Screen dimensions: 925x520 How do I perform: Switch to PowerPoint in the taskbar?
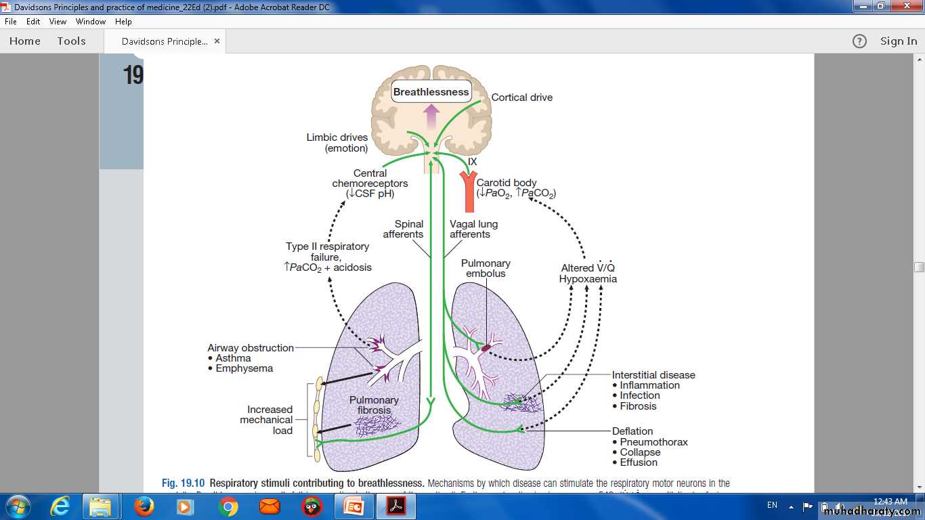click(x=353, y=506)
